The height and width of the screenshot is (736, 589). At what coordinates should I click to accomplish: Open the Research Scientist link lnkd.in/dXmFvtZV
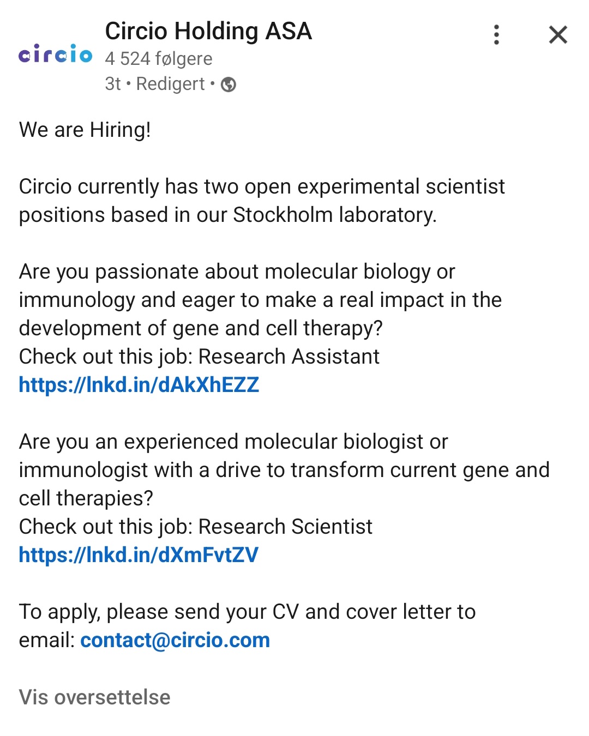point(139,555)
